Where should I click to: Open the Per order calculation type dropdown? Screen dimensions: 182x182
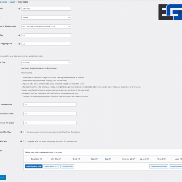[46, 62]
